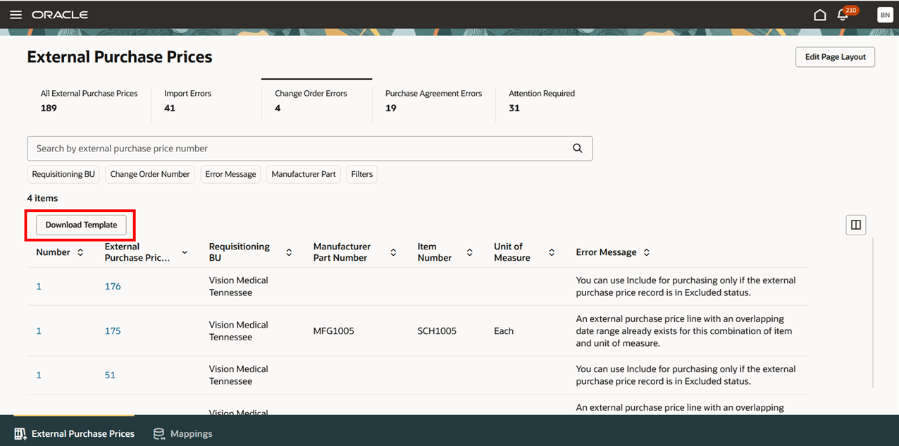Switch to the Import Errors tab

[x=187, y=100]
